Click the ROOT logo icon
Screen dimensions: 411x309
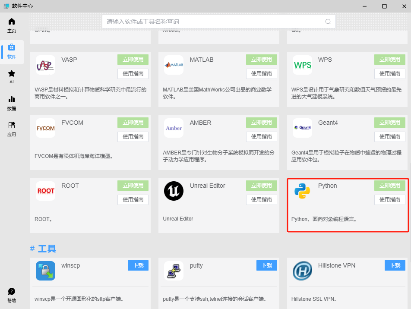[x=46, y=191]
